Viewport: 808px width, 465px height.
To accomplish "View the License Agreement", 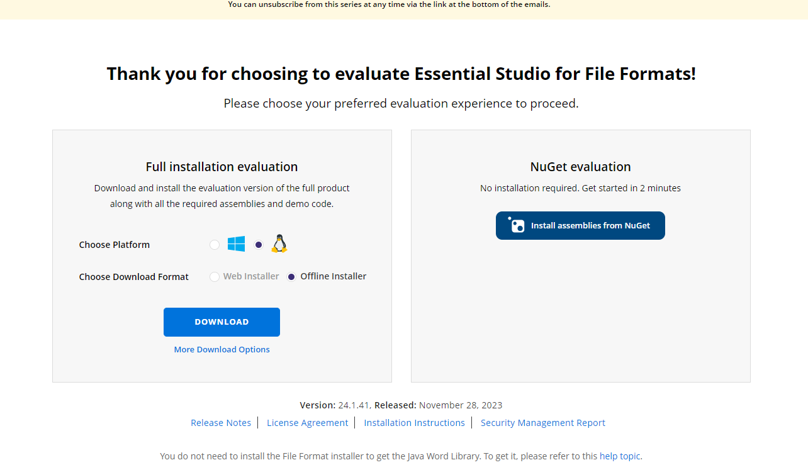I will click(307, 422).
